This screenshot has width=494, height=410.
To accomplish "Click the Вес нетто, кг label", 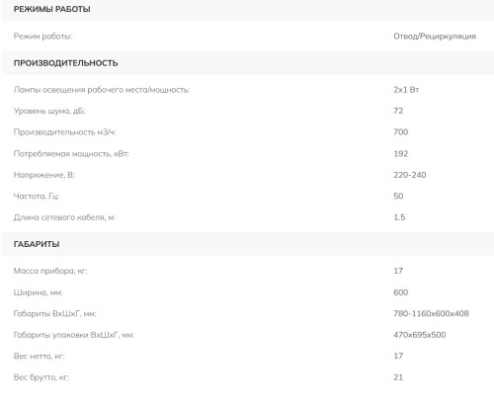I will point(39,357).
